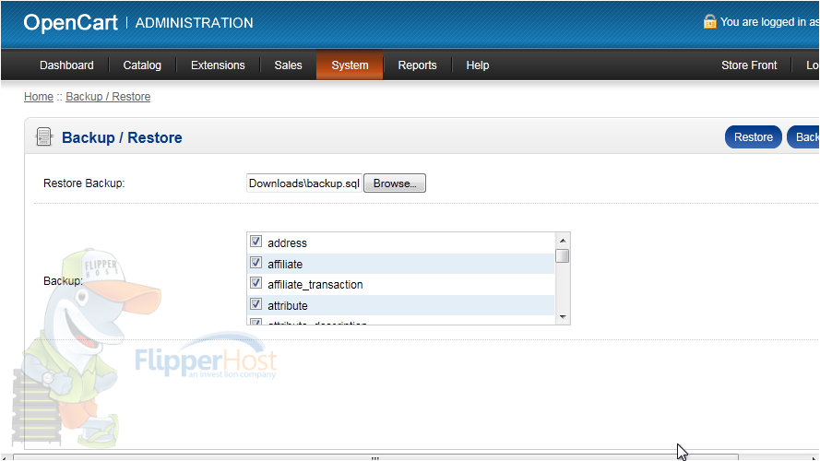Viewport: 820px width, 461px height.
Task: Click the Backup / Restore breadcrumb link
Action: coord(108,97)
